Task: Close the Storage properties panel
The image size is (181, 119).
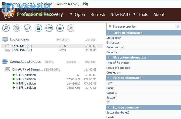Action: (178, 26)
